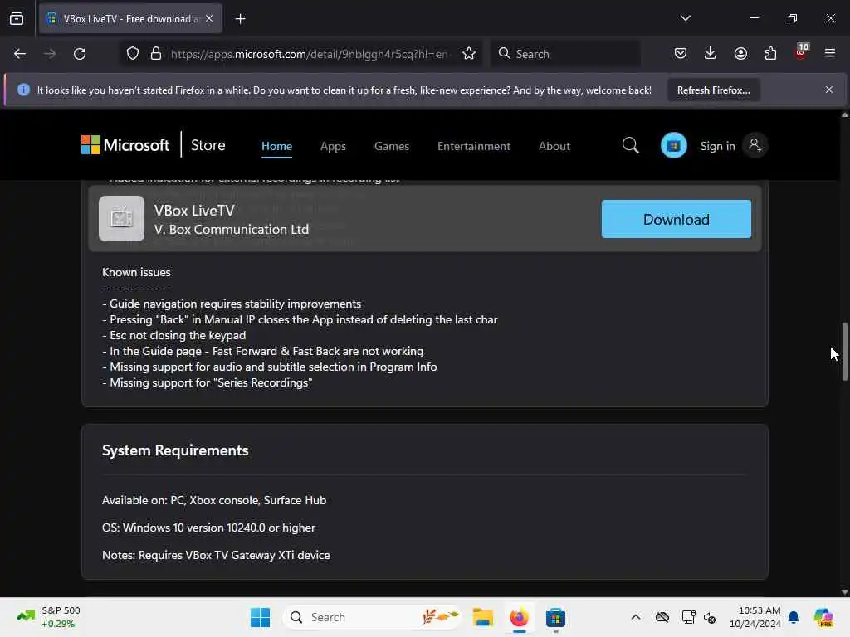The height and width of the screenshot is (637, 850).
Task: Dismiss the Firefox refresh notification bar
Action: click(x=829, y=90)
